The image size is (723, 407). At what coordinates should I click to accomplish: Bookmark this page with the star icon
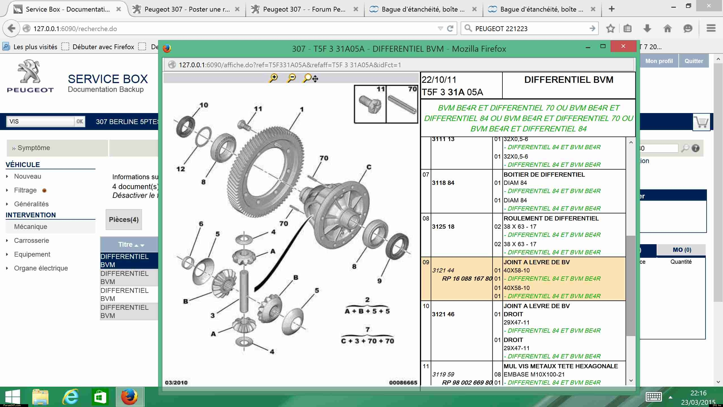(610, 29)
